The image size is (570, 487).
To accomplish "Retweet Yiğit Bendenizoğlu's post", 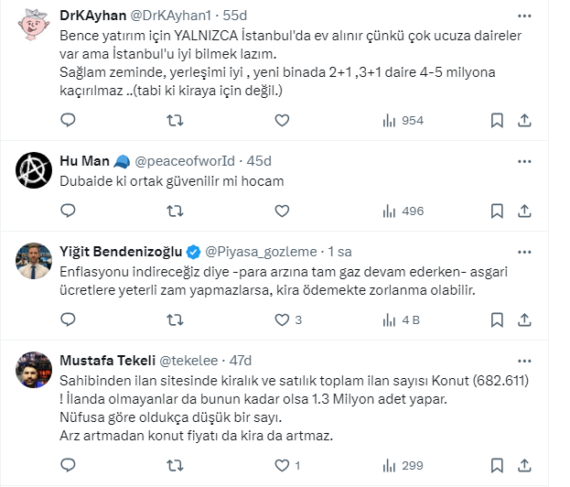I will tap(175, 319).
